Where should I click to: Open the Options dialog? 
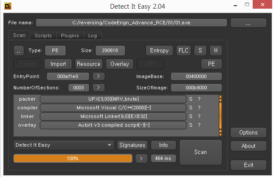[248, 133]
